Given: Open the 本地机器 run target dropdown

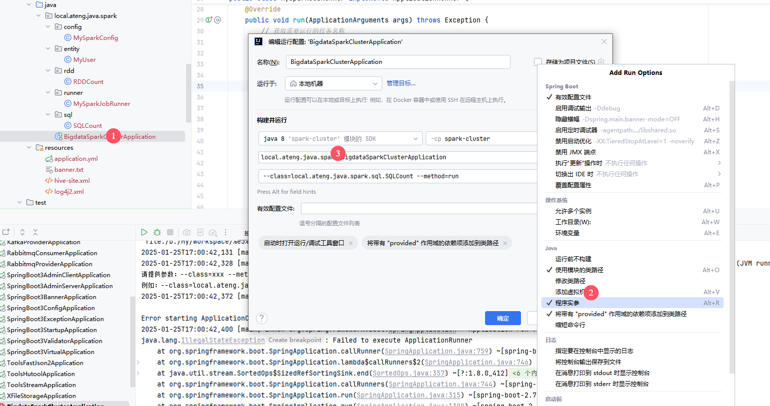Looking at the screenshot, I should click(x=333, y=83).
